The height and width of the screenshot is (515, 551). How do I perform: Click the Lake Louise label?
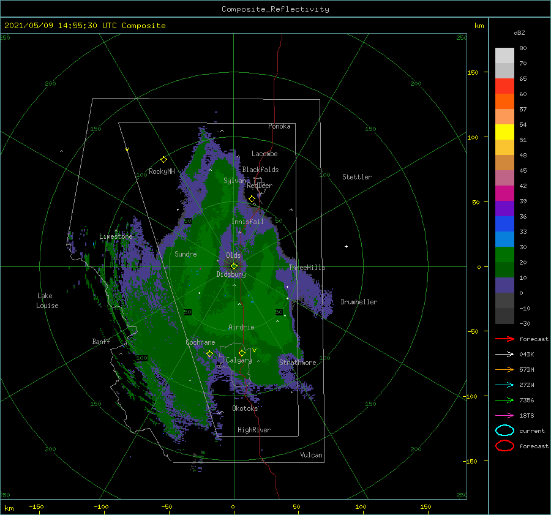pyautogui.click(x=47, y=301)
